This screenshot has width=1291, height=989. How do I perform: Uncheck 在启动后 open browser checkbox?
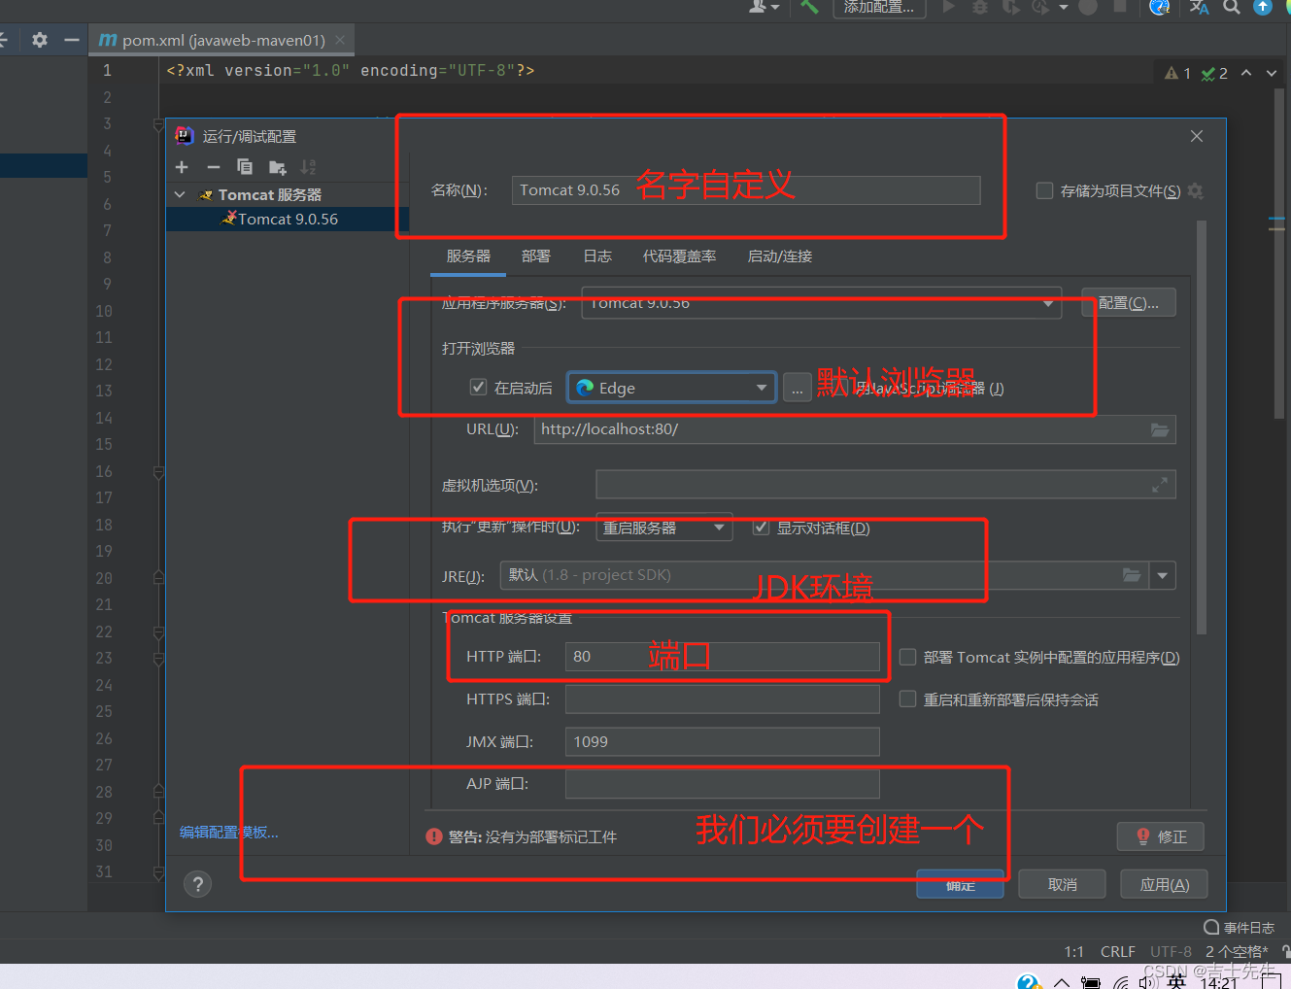[478, 388]
